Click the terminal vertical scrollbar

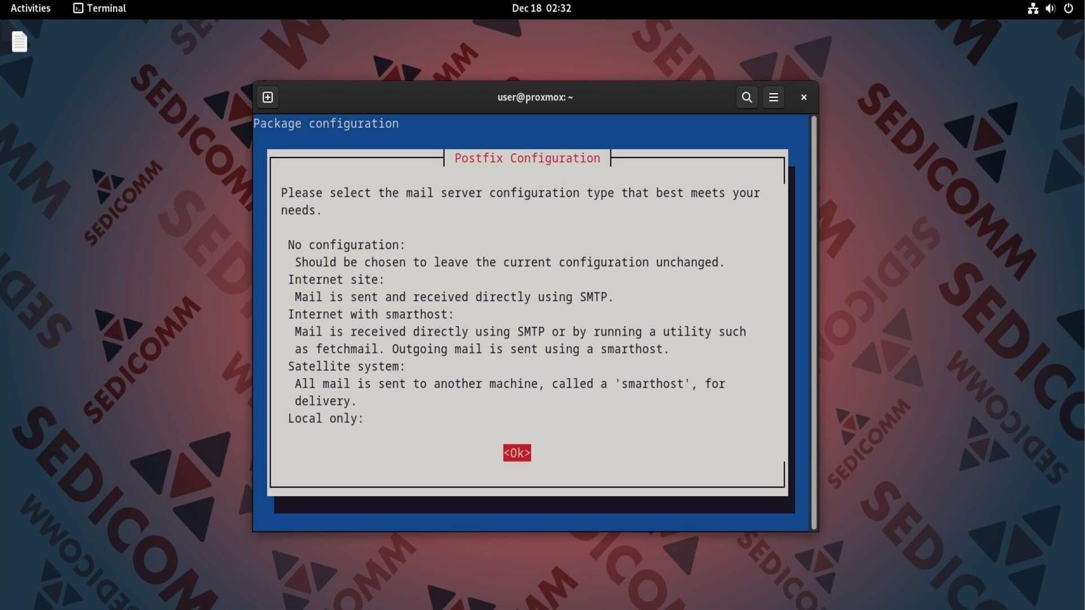point(814,322)
